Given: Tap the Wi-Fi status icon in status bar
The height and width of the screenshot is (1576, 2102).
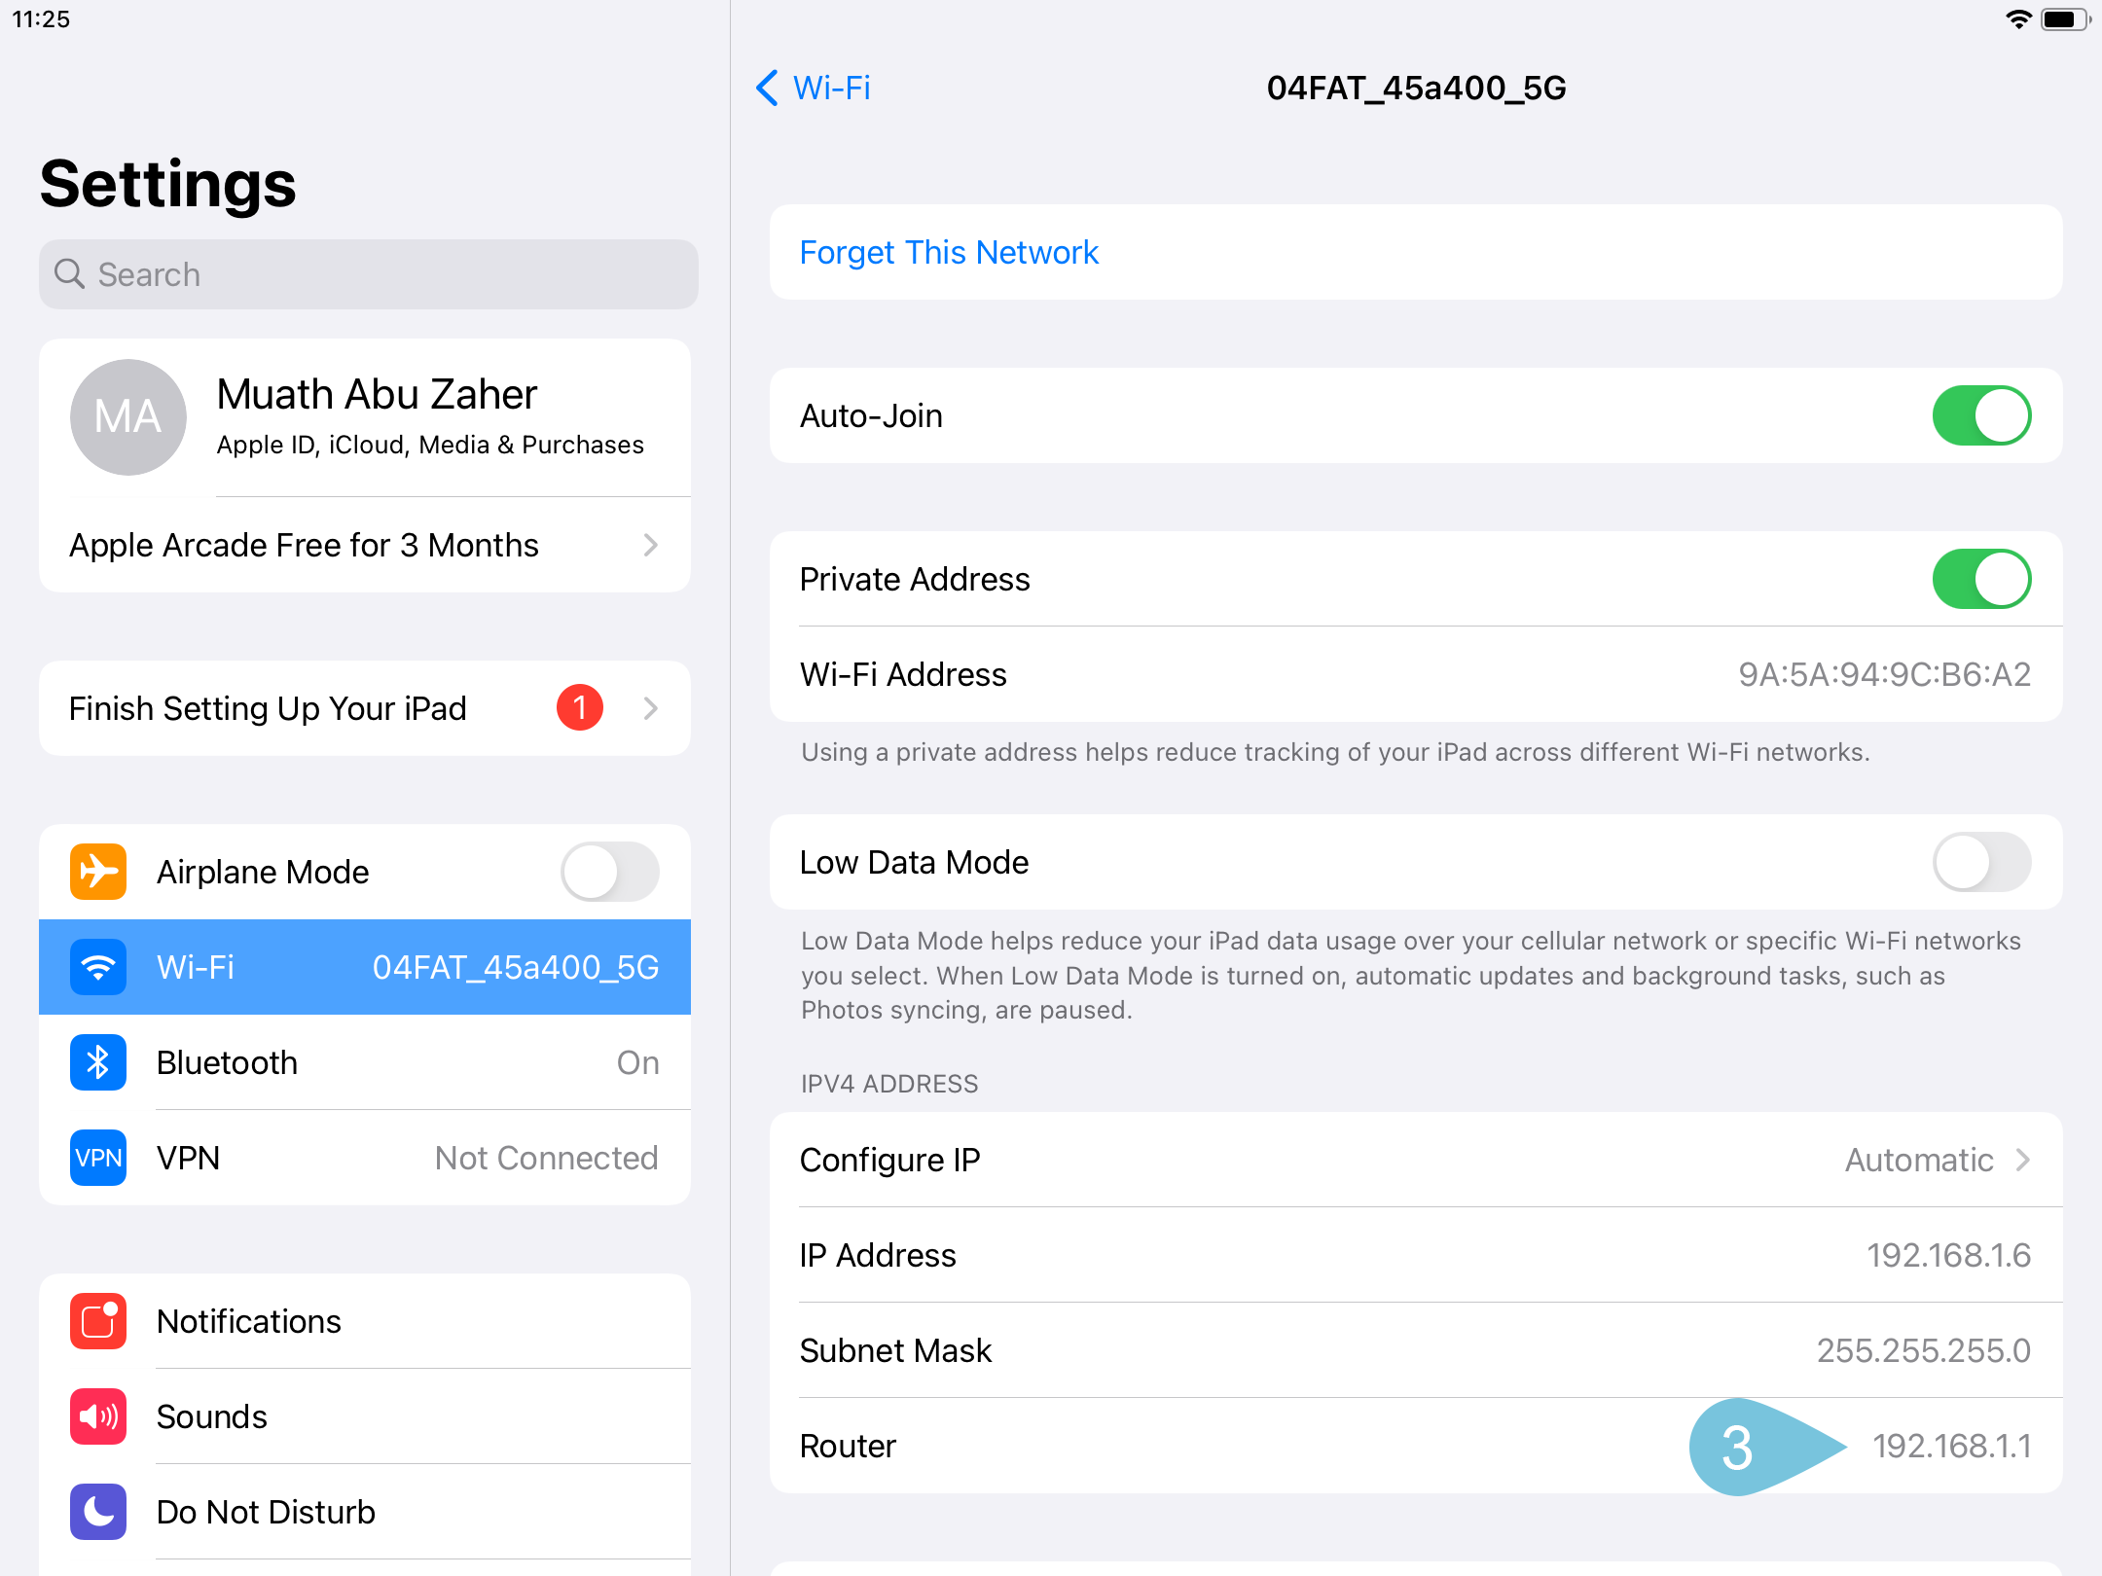Looking at the screenshot, I should pyautogui.click(x=2018, y=19).
